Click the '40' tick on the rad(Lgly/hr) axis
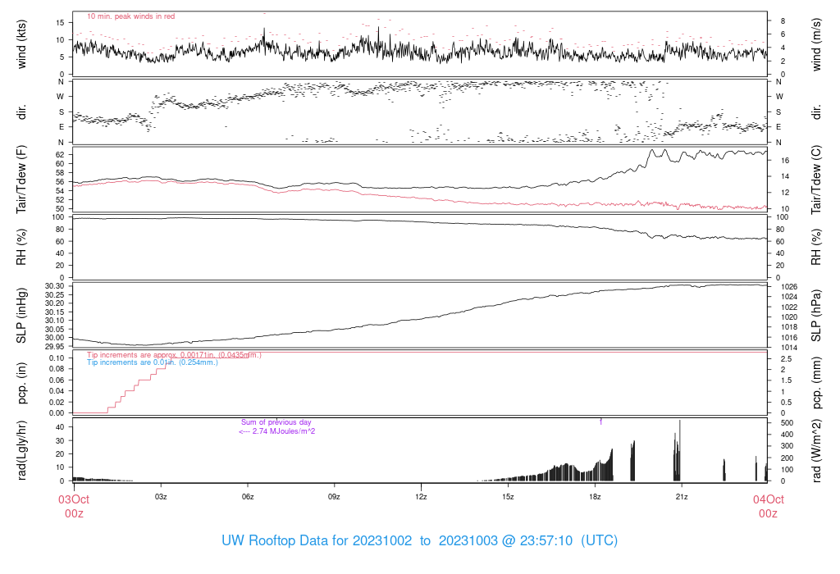Screen dimensions: 840x574 point(60,427)
